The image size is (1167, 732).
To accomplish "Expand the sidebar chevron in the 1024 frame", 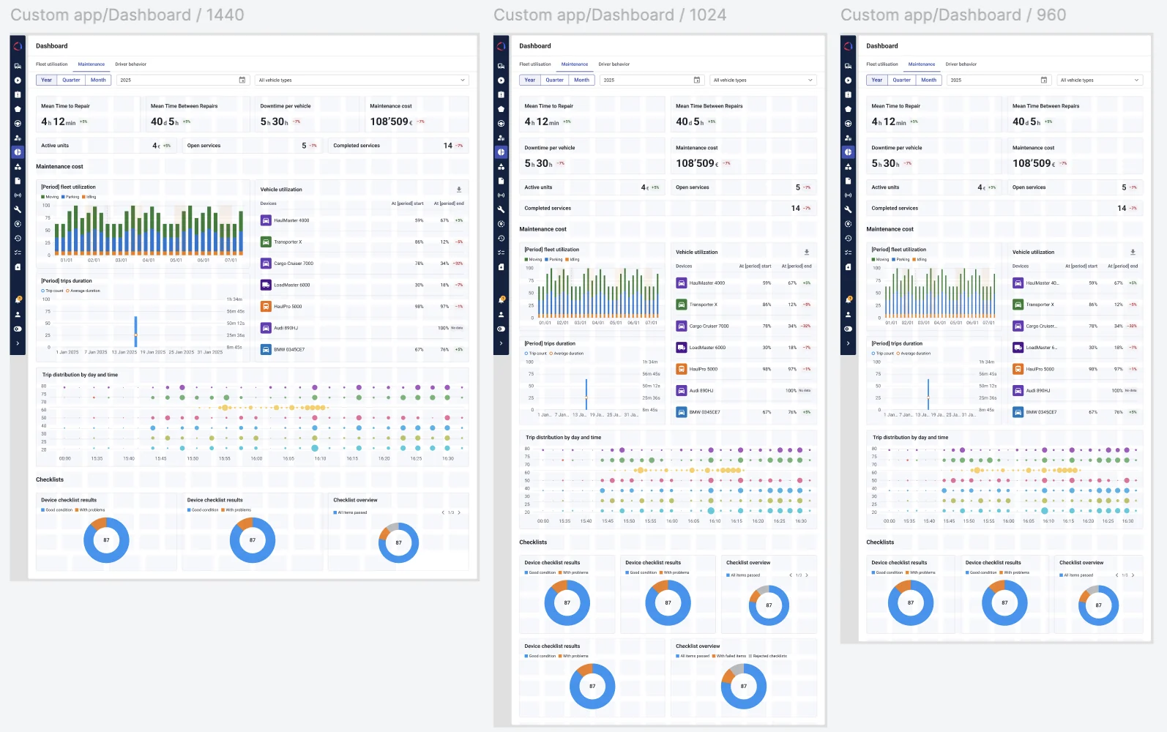I will pos(501,343).
